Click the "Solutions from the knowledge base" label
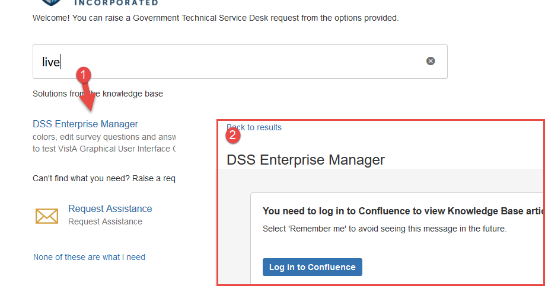This screenshot has height=286, width=545. click(x=97, y=94)
